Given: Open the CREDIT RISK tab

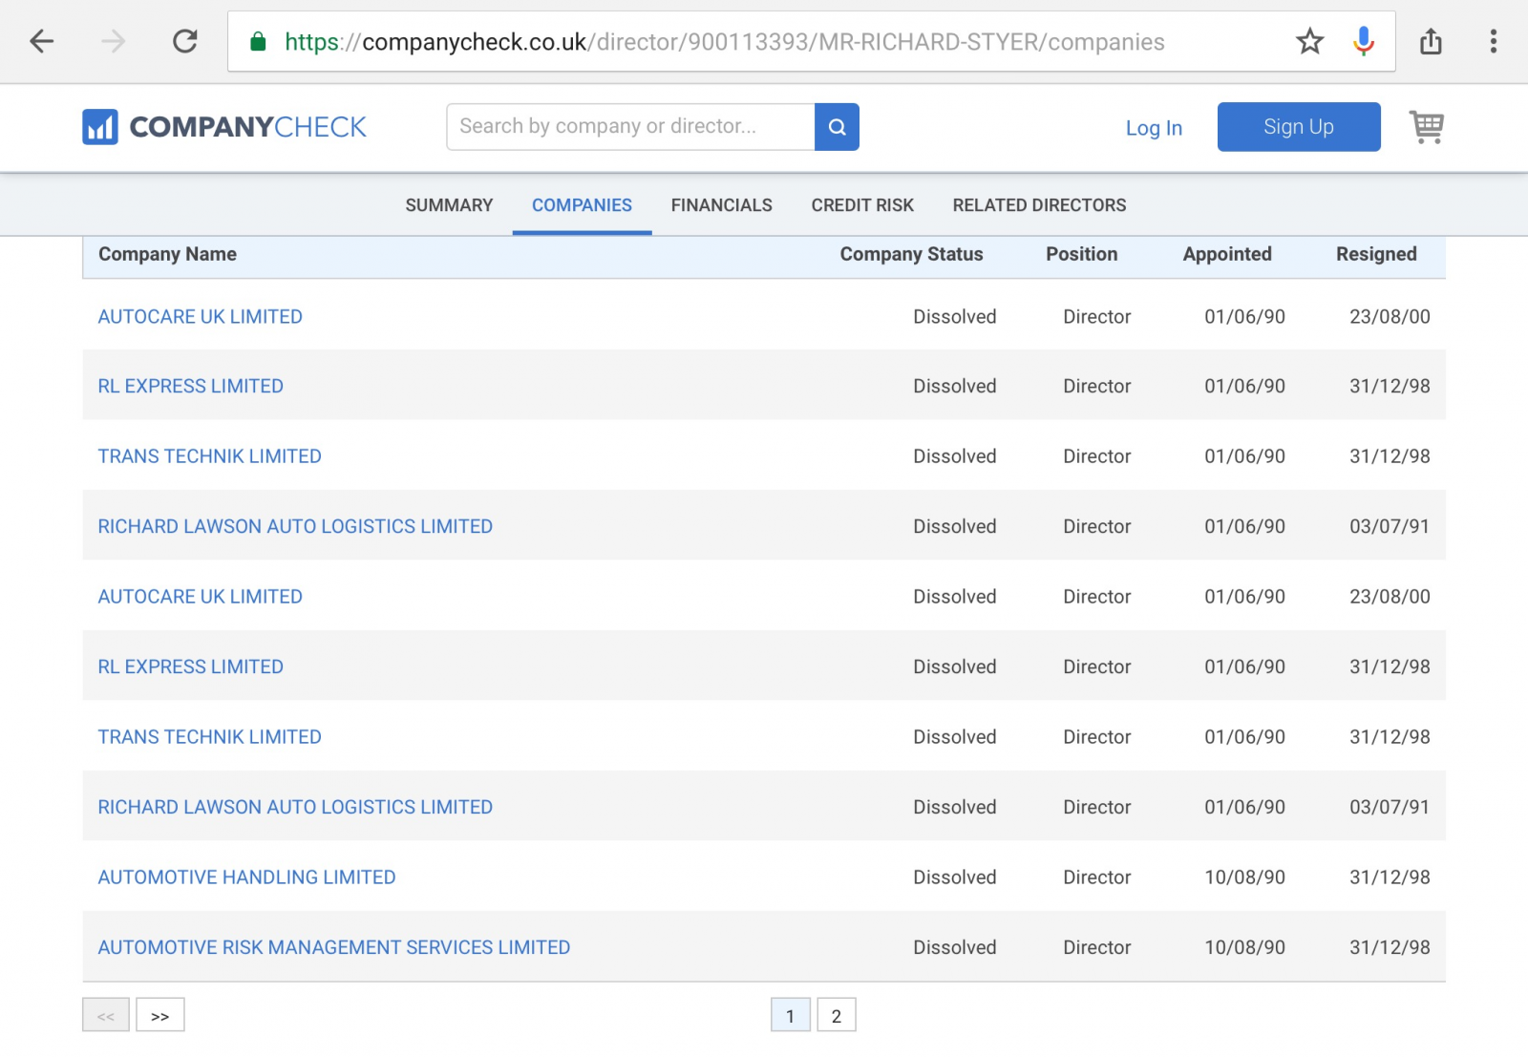Looking at the screenshot, I should pyautogui.click(x=862, y=205).
